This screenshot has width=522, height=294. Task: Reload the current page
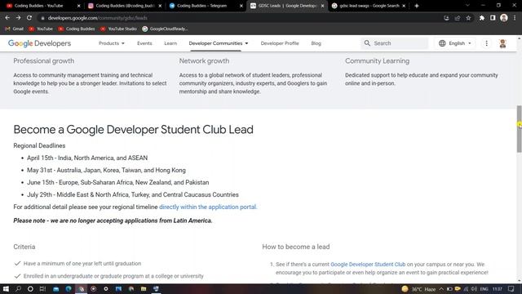point(29,18)
